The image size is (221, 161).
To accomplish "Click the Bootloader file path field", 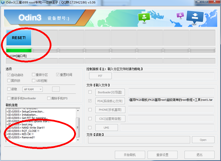I will point(171,92).
